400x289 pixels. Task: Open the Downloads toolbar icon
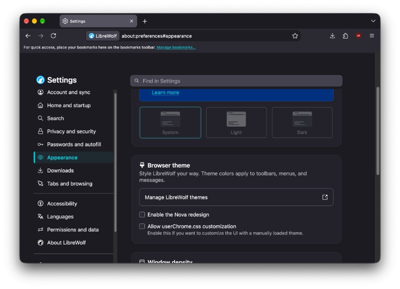[332, 35]
